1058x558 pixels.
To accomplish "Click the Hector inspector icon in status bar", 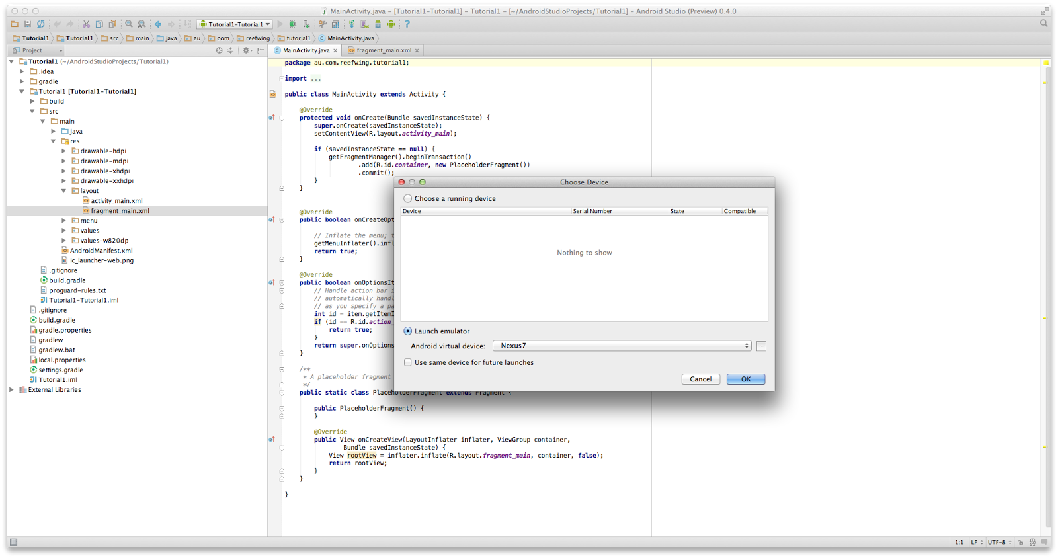I will [x=1032, y=542].
